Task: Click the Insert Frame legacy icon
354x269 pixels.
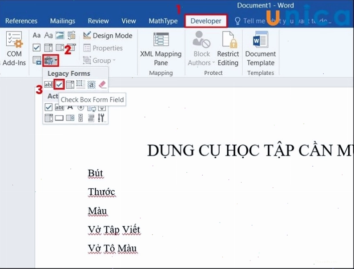Action: 81,85
